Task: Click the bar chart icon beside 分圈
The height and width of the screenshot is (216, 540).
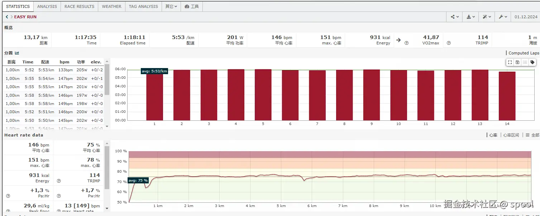Action: click(x=17, y=53)
